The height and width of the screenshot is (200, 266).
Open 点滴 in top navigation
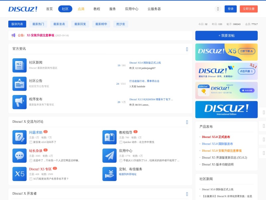tap(81, 9)
